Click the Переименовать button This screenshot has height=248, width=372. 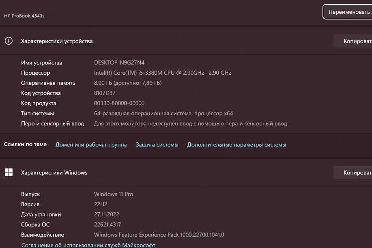[347, 12]
